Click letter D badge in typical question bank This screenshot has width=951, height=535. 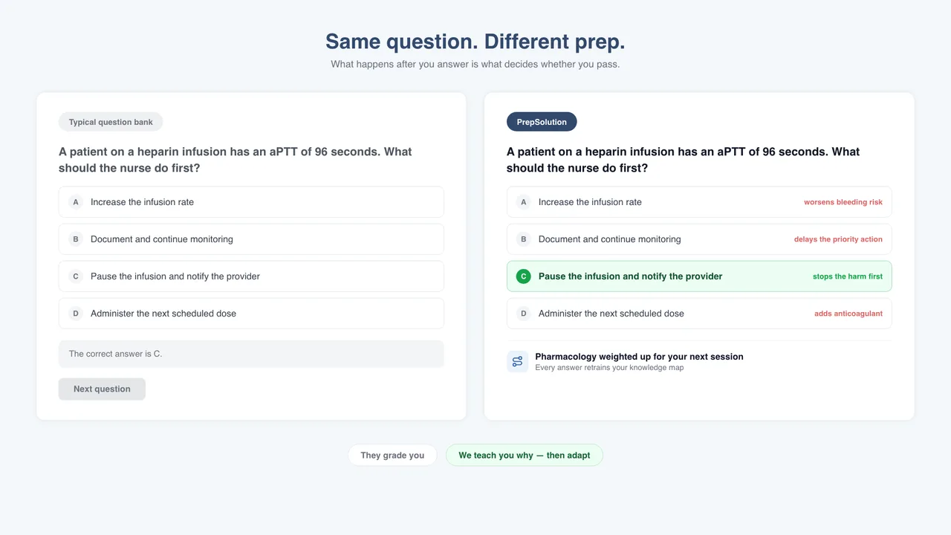point(76,314)
